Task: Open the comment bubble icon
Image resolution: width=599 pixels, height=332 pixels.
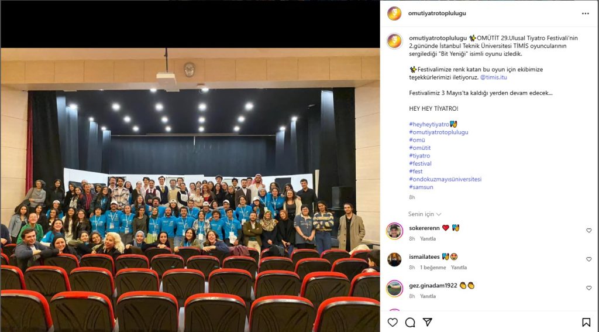Action: (410, 323)
